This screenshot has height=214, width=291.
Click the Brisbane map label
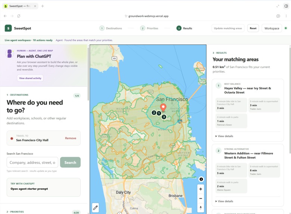pos(175,196)
